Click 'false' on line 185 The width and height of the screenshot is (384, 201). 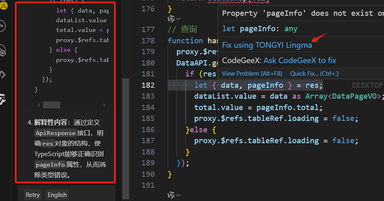(343, 118)
